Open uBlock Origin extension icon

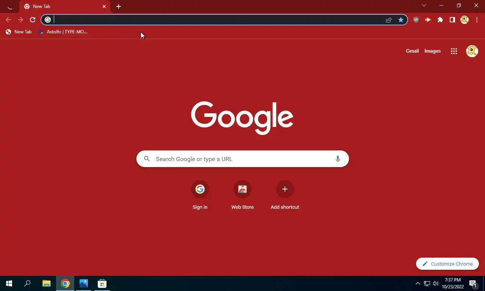tap(416, 20)
